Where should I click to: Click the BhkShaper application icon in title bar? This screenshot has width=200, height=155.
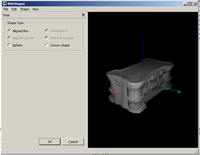(x=5, y=3)
